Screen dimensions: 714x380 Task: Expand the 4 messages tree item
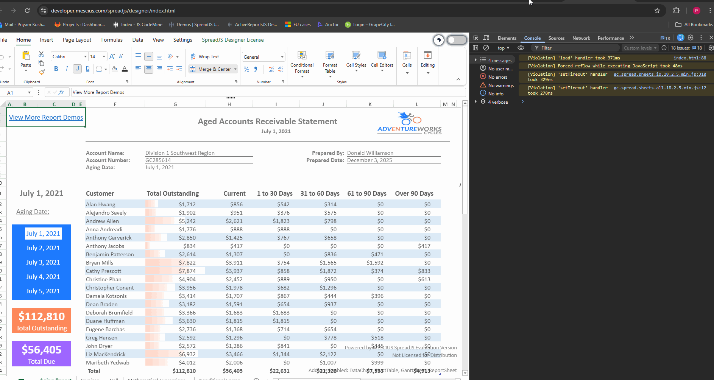pyautogui.click(x=475, y=60)
